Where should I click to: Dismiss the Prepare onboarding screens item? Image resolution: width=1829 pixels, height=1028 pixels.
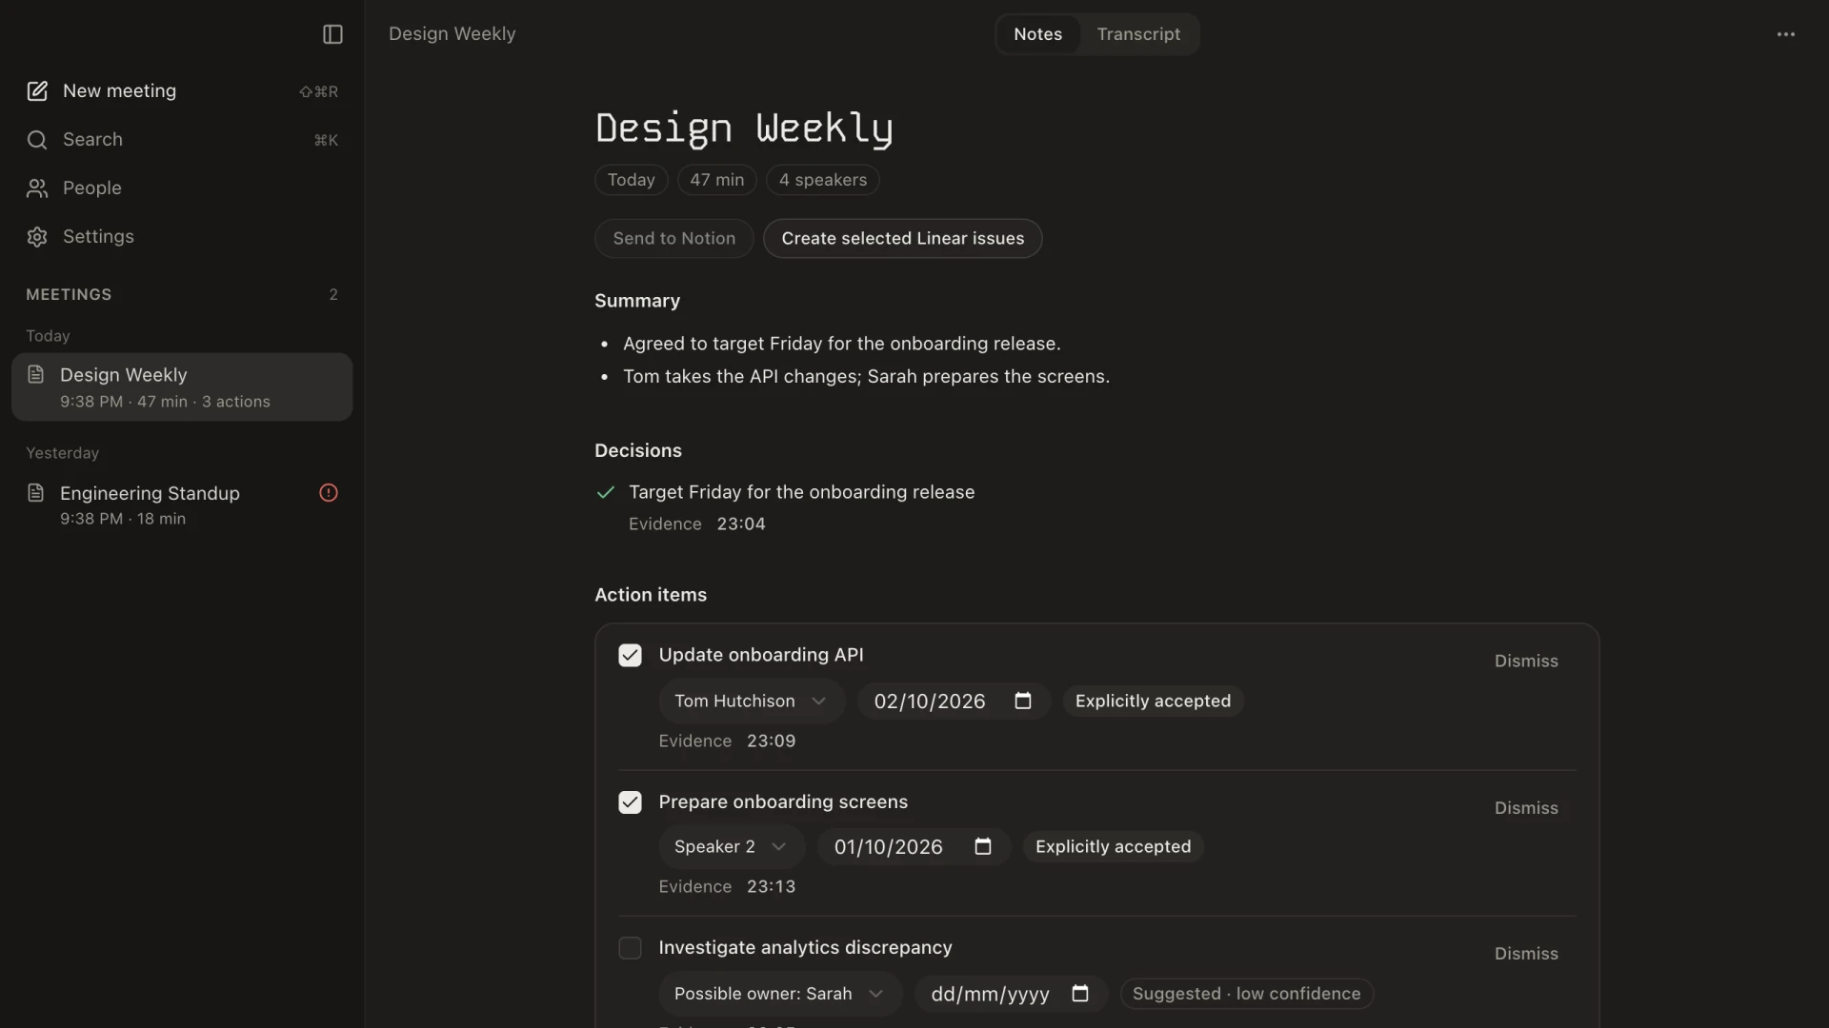pyautogui.click(x=1526, y=807)
